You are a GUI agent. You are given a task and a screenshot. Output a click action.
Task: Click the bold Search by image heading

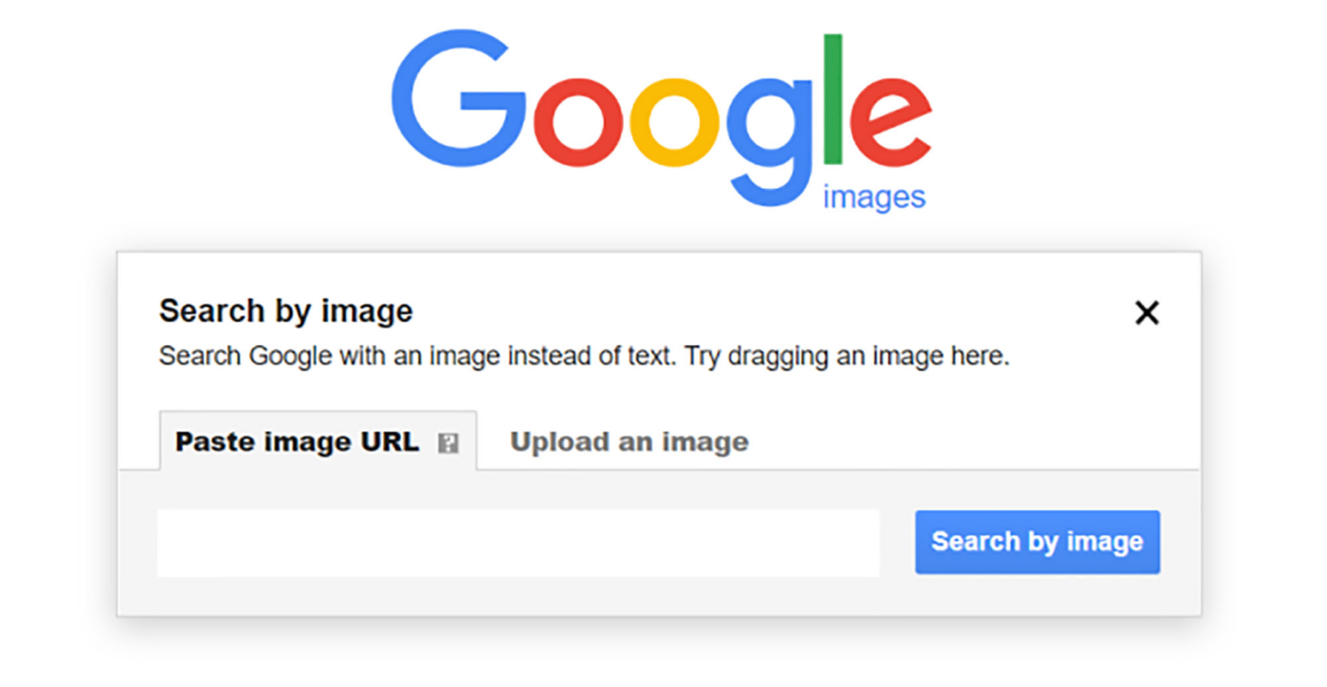(286, 311)
